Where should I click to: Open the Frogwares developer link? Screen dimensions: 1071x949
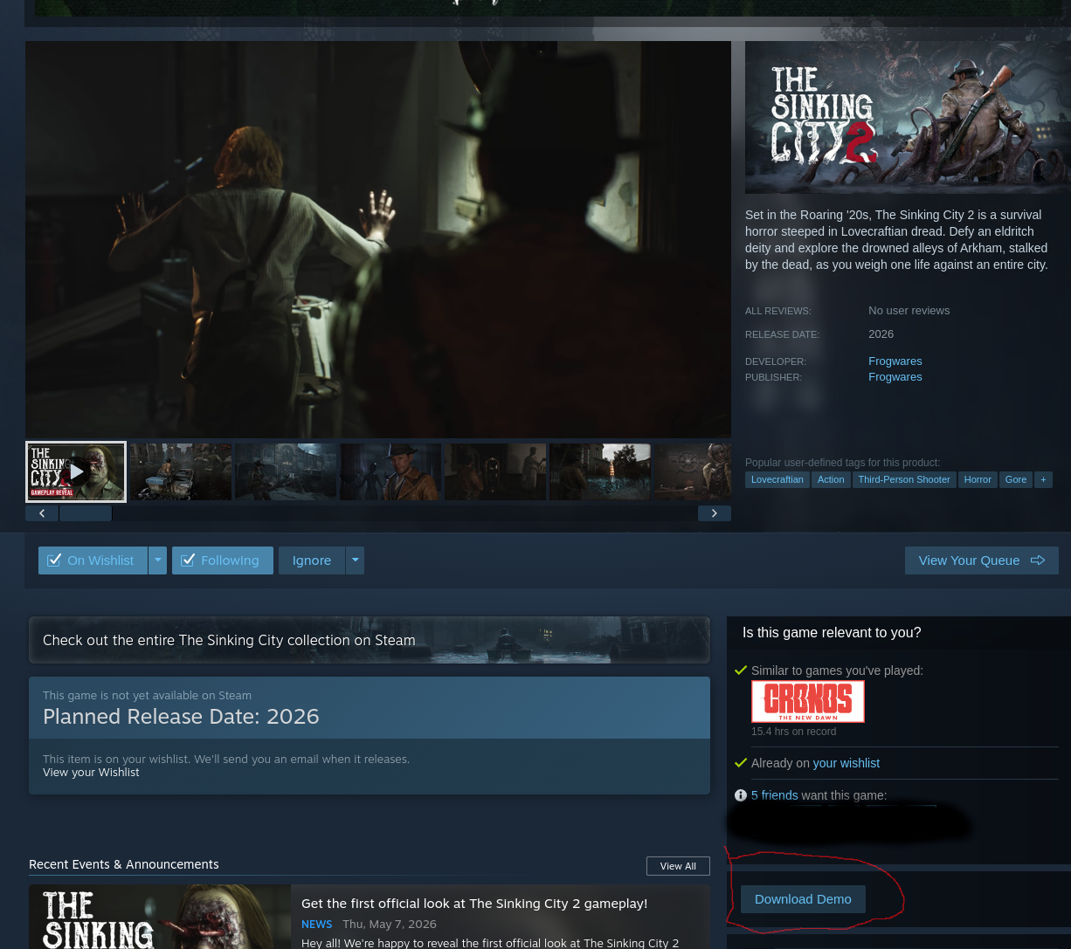tap(895, 361)
